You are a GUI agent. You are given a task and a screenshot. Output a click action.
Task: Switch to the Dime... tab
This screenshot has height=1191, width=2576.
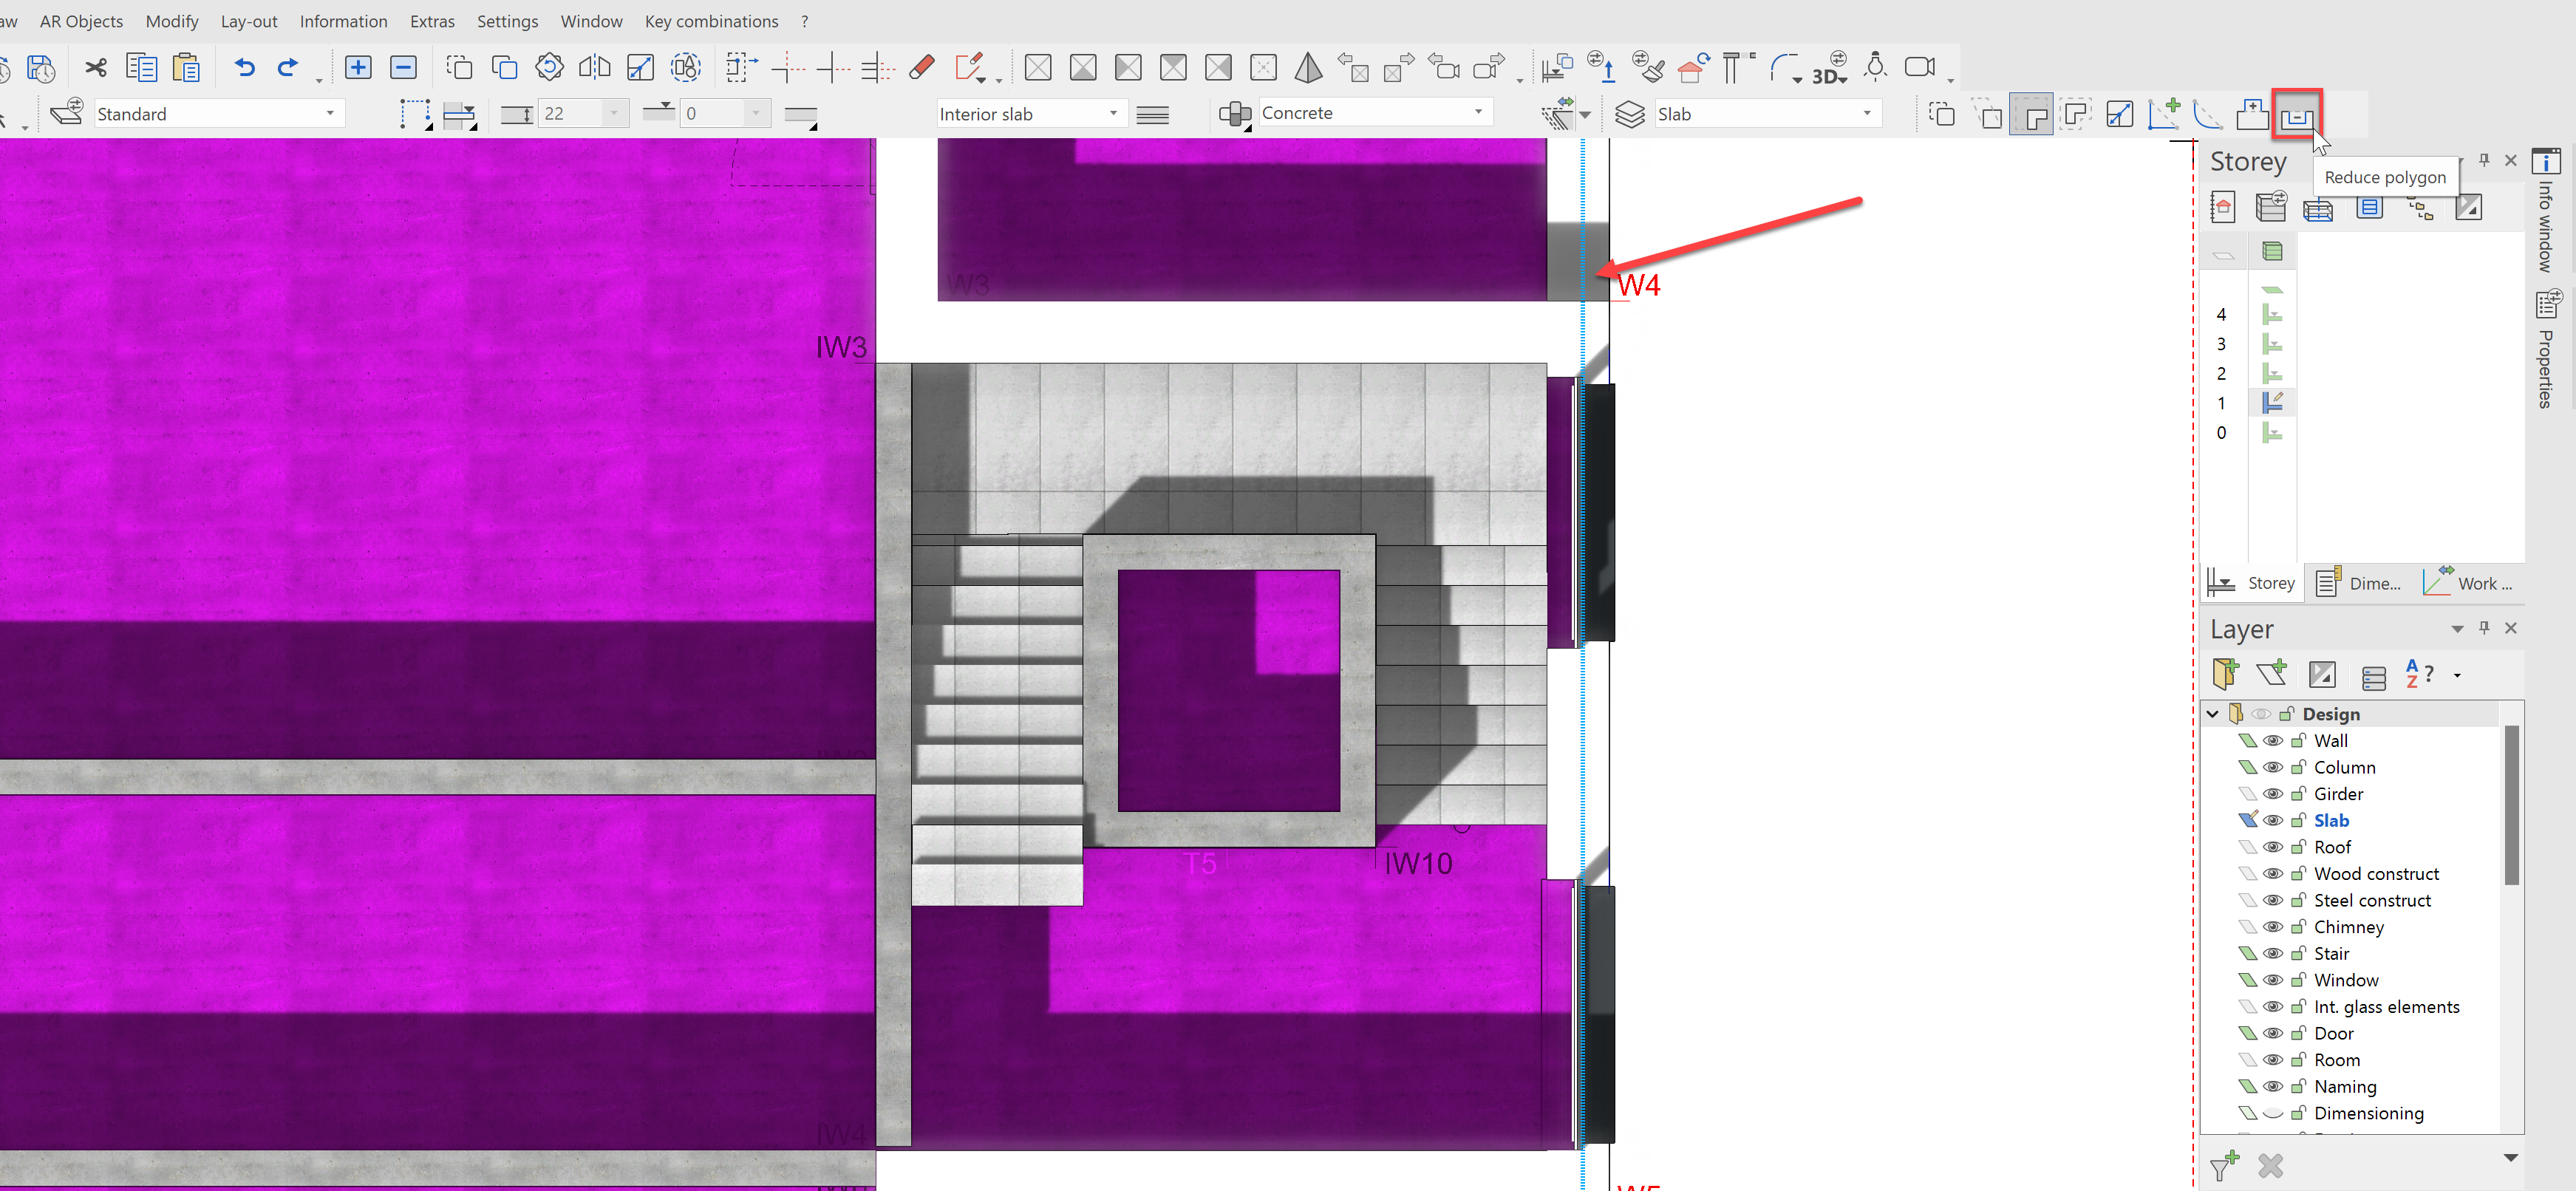(x=2359, y=583)
